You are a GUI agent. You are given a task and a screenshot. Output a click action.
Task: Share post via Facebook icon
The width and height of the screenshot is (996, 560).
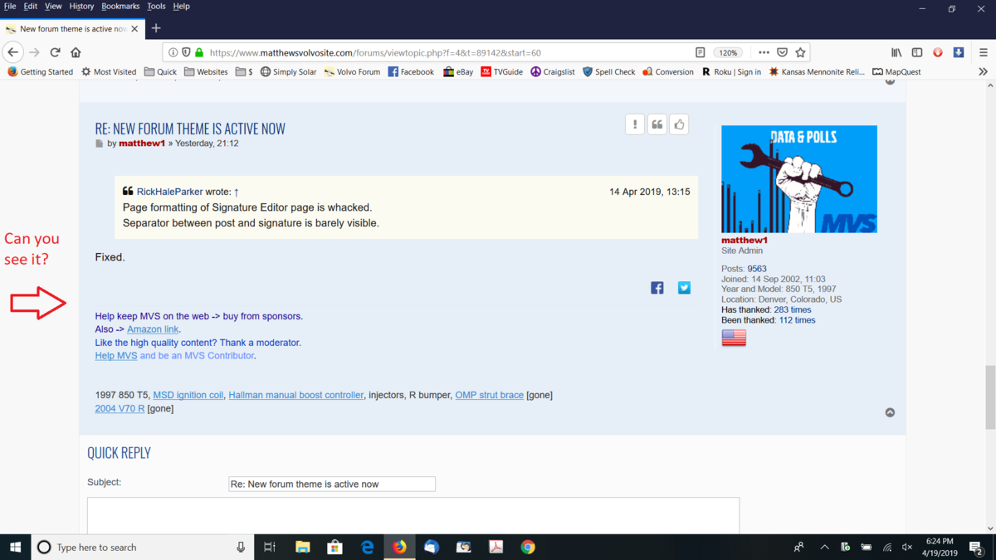click(x=657, y=288)
